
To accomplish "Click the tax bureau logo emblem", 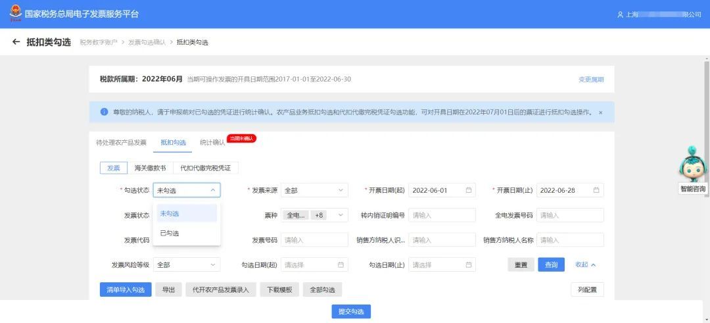I will pyautogui.click(x=15, y=14).
